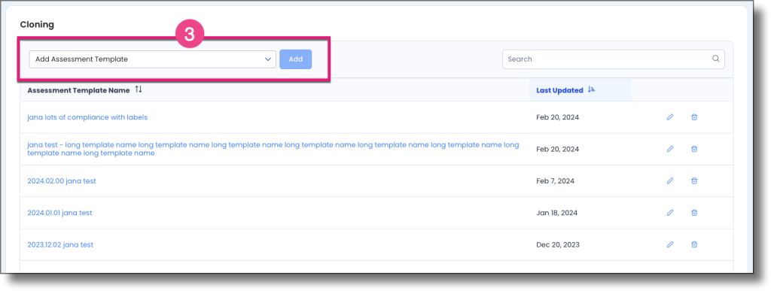The width and height of the screenshot is (771, 291).
Task: Click the 'Feb 7, 2024' date cell
Action: [x=555, y=180]
